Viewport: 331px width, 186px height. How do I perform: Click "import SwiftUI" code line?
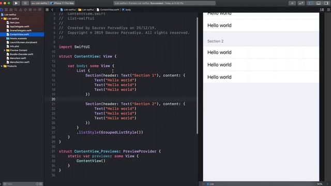pyautogui.click(x=74, y=47)
